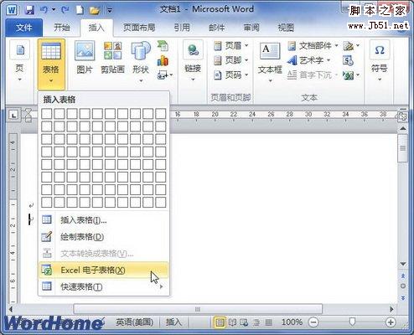Click the insert object icon
414x335 pixels.
coord(351,75)
